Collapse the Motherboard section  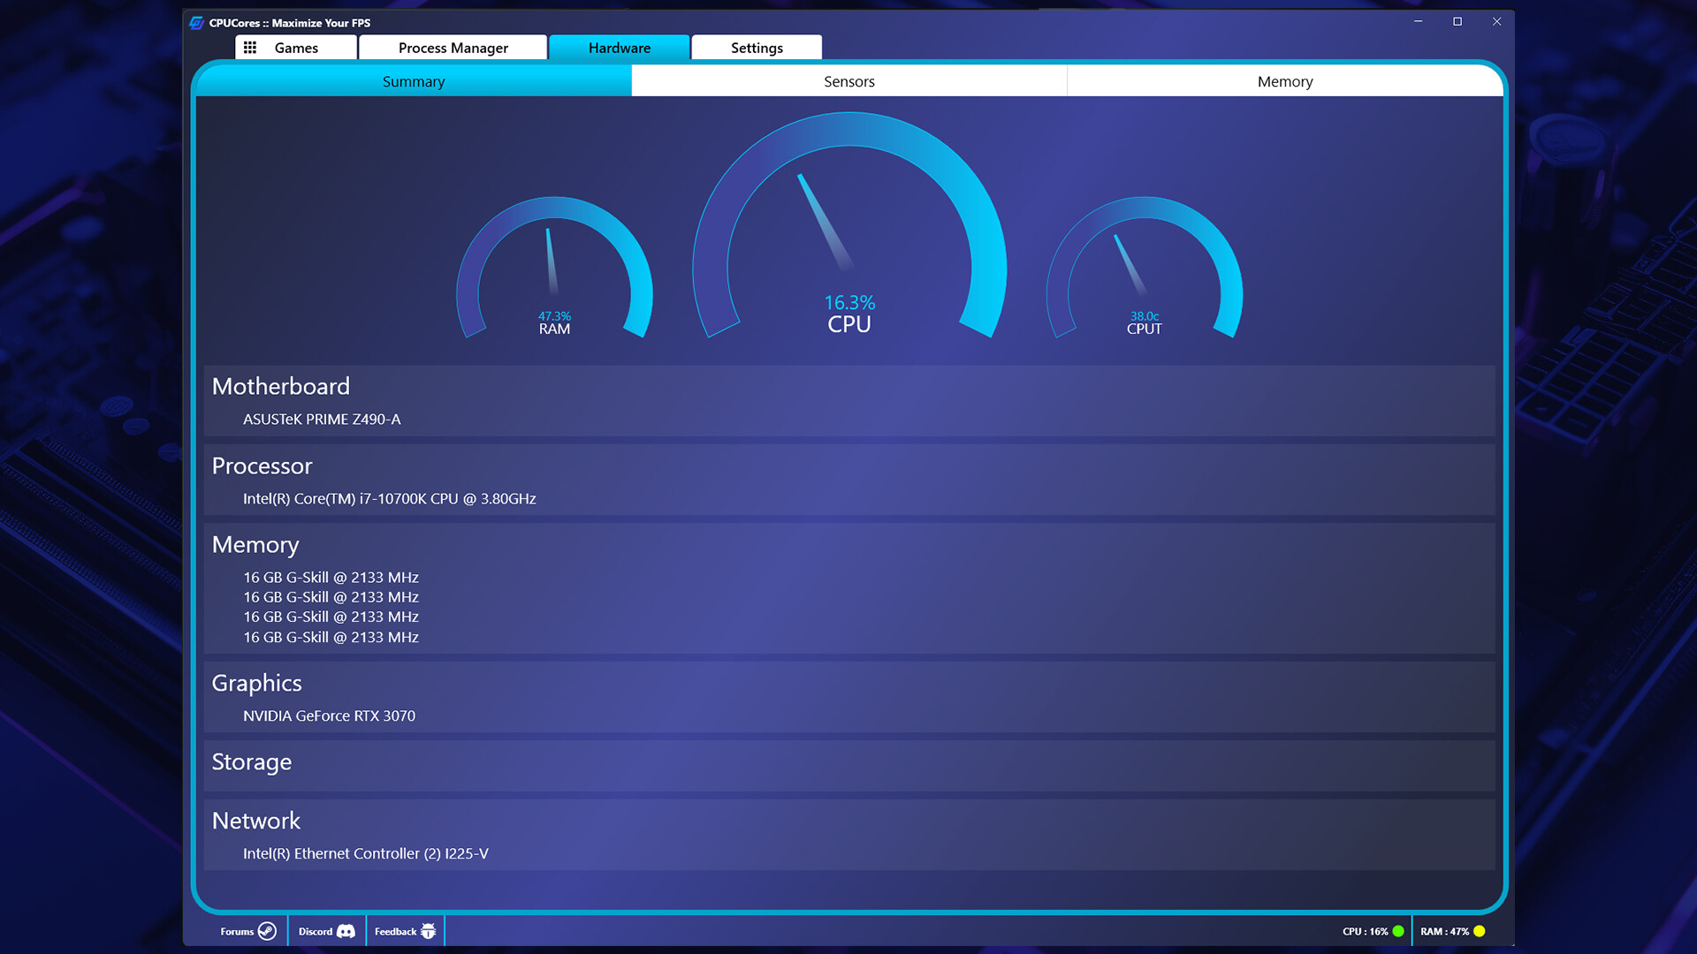pyautogui.click(x=280, y=386)
